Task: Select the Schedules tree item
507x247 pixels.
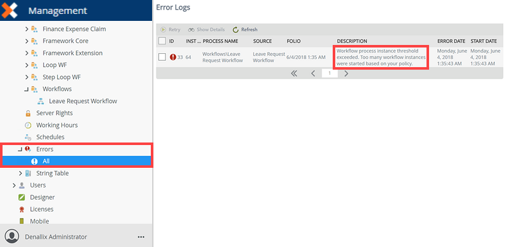Action: pyautogui.click(x=51, y=137)
